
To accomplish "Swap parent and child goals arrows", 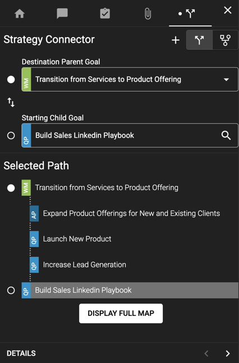I will tap(11, 102).
